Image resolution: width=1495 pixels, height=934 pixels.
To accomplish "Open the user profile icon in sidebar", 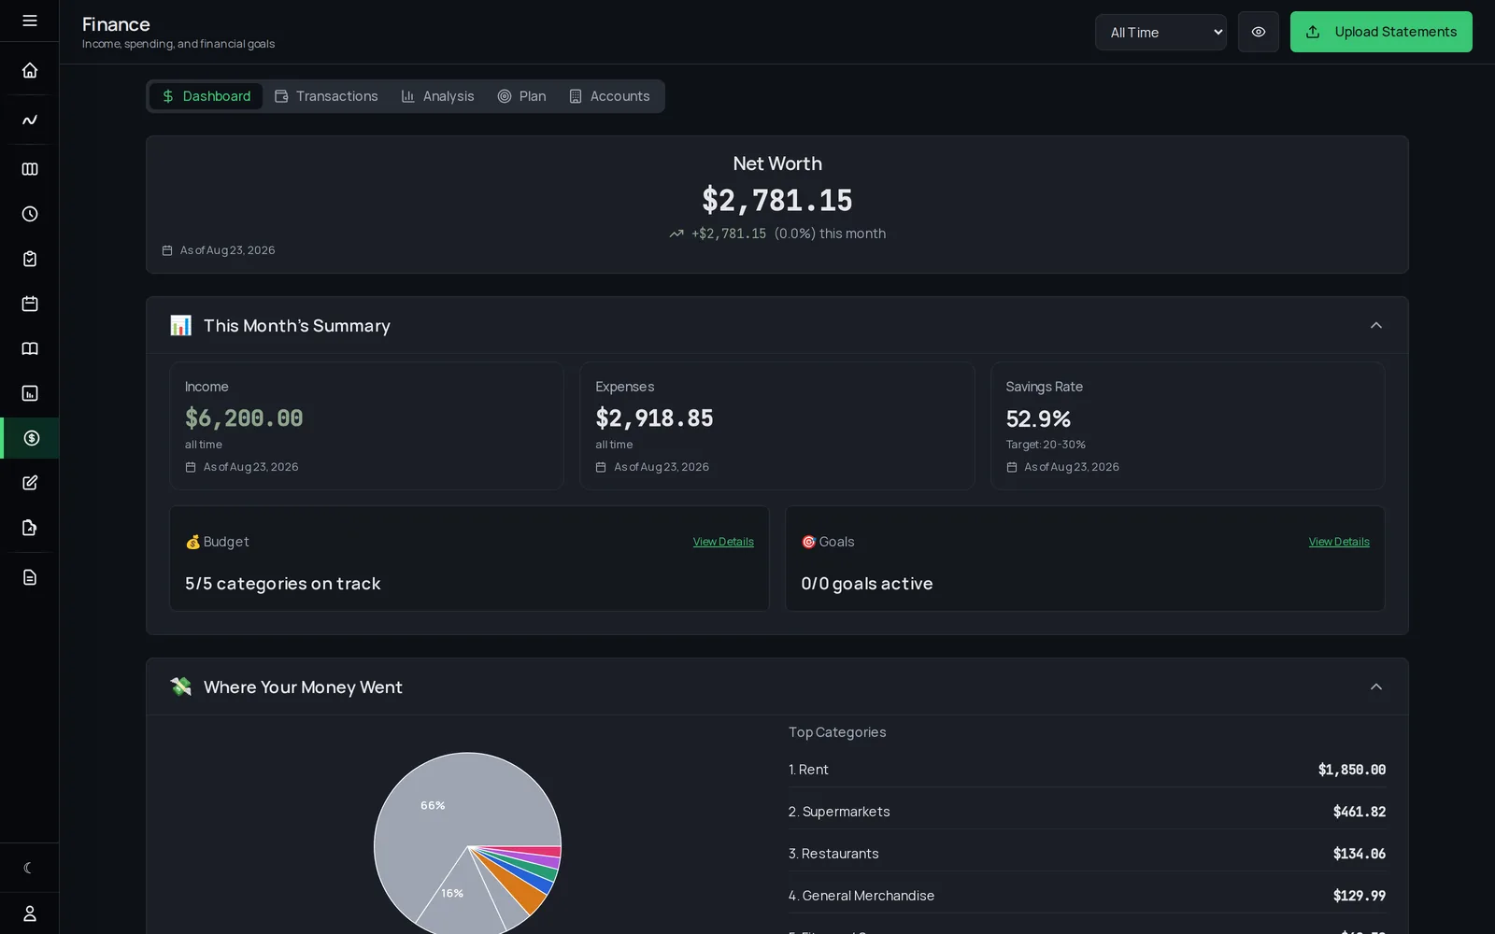I will pos(30,913).
